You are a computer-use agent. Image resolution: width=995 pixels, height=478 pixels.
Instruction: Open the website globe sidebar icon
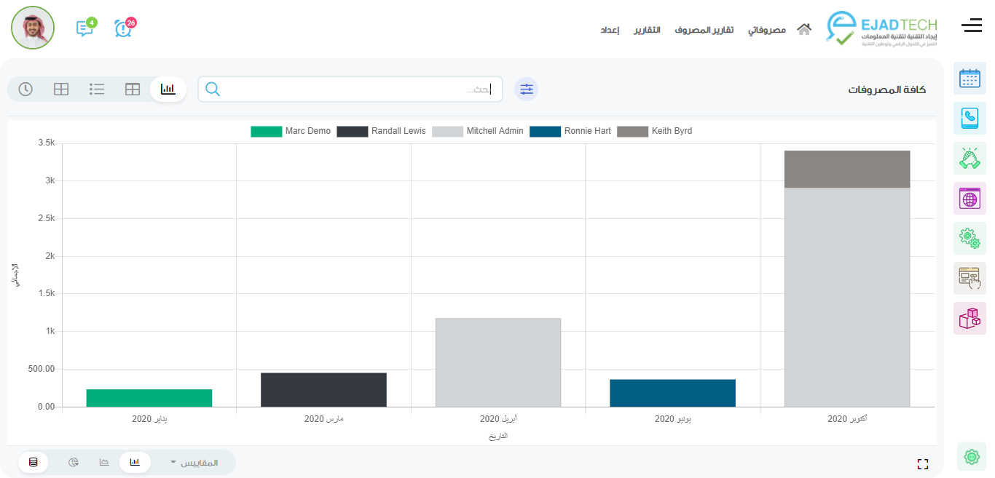point(970,198)
